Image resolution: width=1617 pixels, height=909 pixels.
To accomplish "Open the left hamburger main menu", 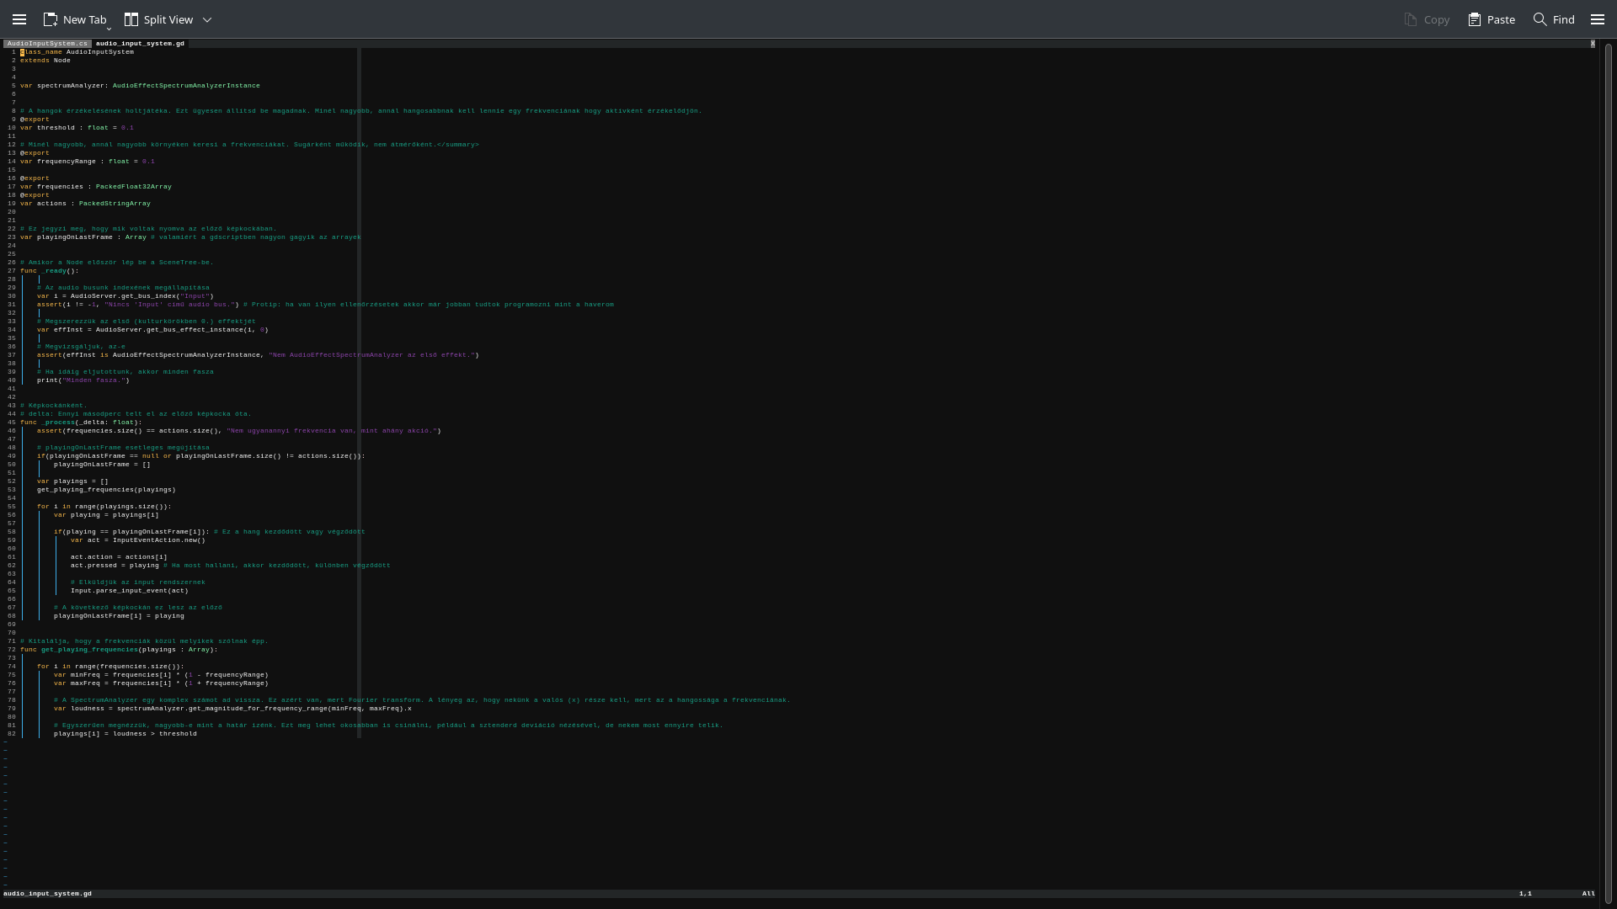I will pyautogui.click(x=19, y=19).
